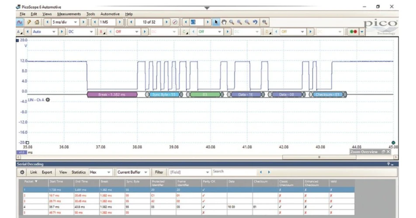
Task: Open the Measurements menu
Action: click(x=69, y=14)
